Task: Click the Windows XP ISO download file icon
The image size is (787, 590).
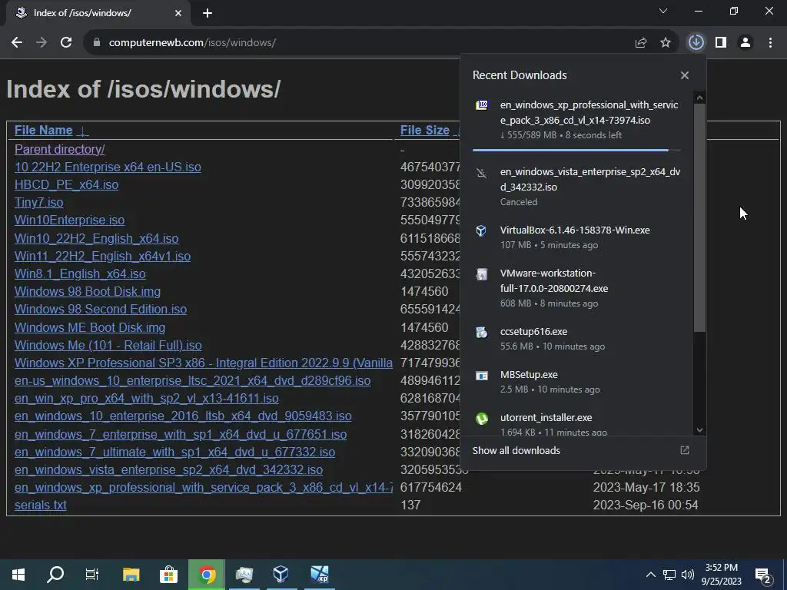Action: (482, 104)
